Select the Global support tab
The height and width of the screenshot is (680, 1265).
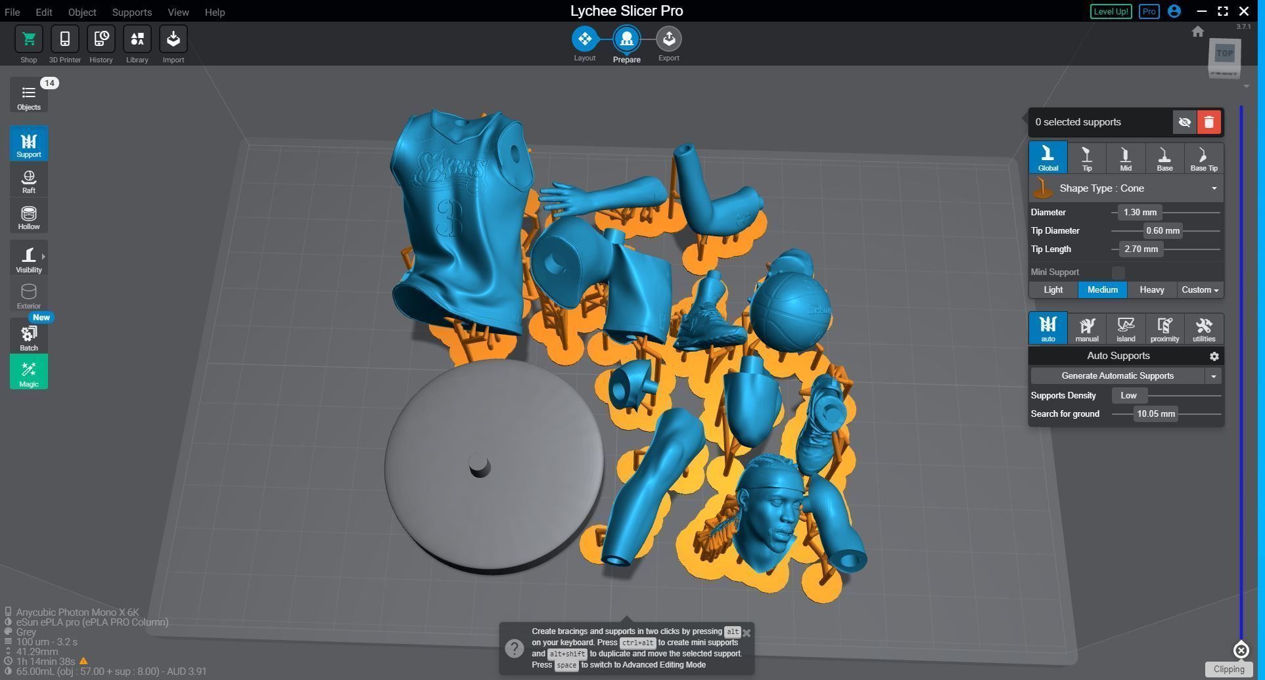point(1047,158)
